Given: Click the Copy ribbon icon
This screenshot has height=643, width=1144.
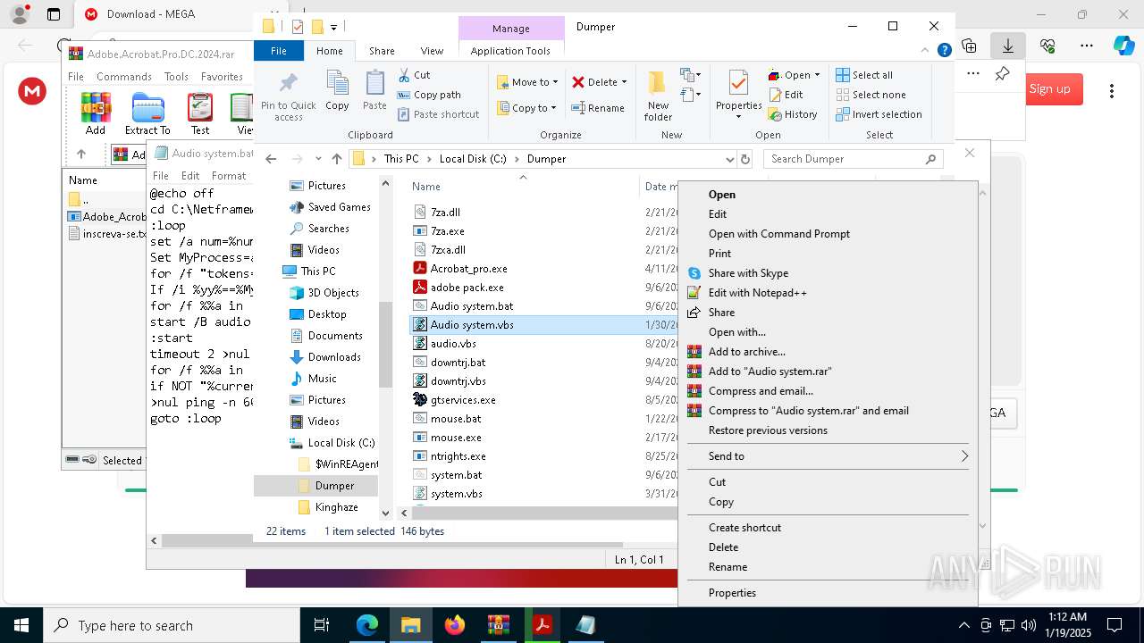Looking at the screenshot, I should [337, 90].
